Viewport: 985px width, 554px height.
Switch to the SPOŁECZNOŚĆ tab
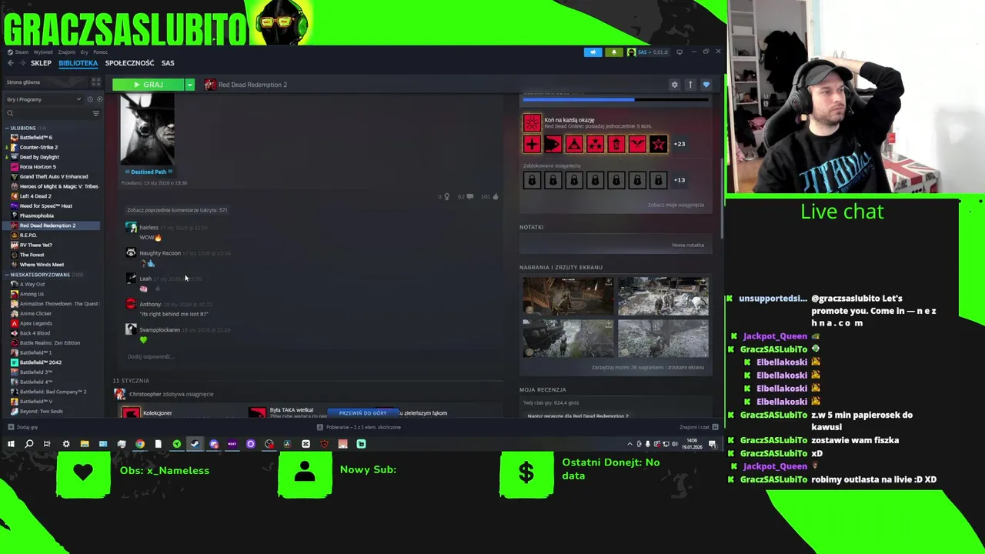click(x=129, y=63)
